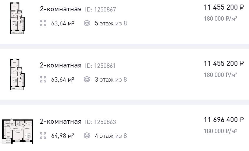The width and height of the screenshot is (249, 151).
Task: Click the 11 696 400 ₽ price
Action: [x=224, y=120]
